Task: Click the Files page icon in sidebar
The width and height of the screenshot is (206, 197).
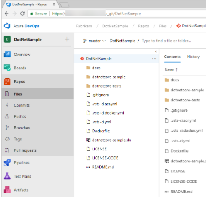Action: pyautogui.click(x=7, y=94)
